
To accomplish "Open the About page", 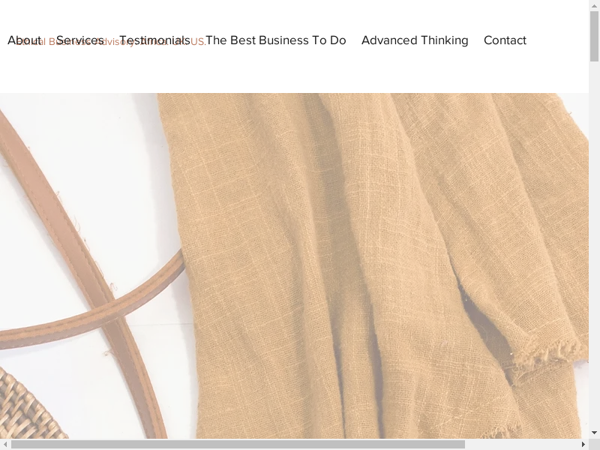I will pos(24,40).
